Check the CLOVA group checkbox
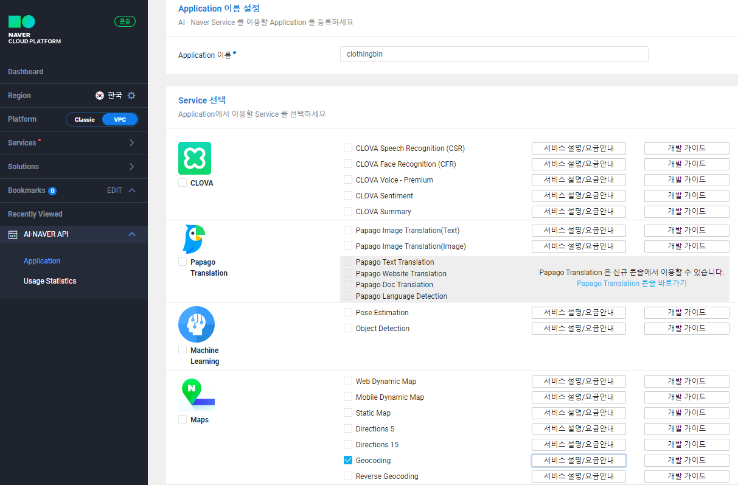Viewport: 738px width, 485px height. [183, 183]
